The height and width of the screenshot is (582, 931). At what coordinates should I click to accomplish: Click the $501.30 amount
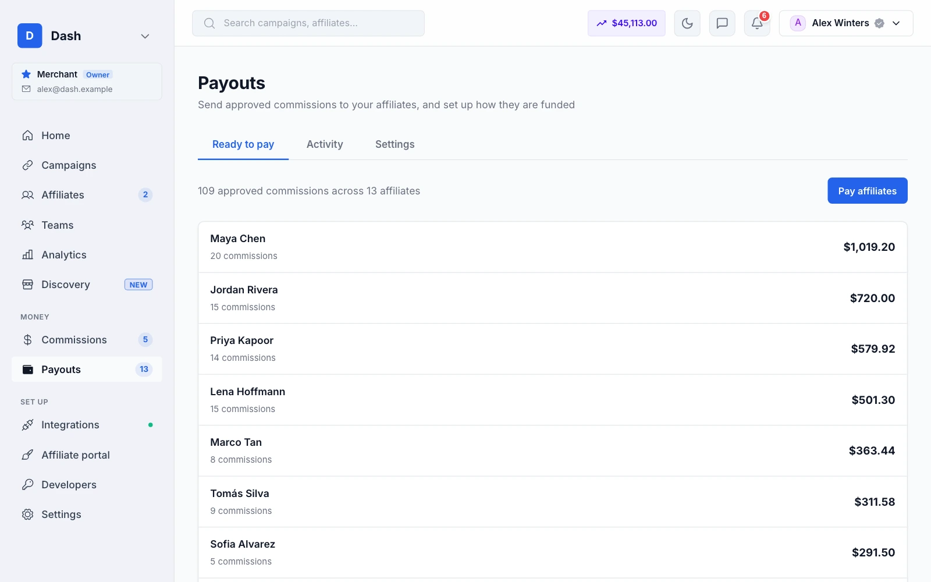point(873,400)
